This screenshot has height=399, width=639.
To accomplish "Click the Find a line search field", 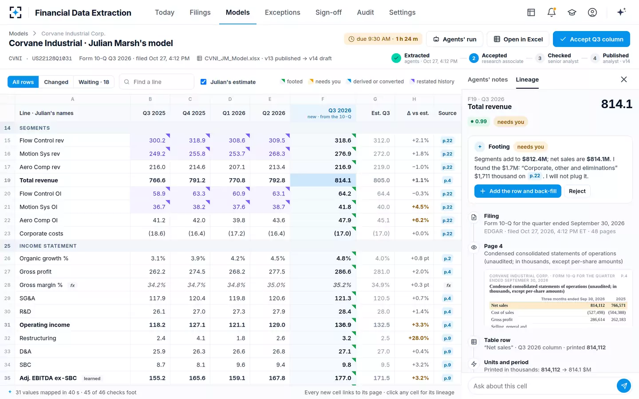I will 157,82.
